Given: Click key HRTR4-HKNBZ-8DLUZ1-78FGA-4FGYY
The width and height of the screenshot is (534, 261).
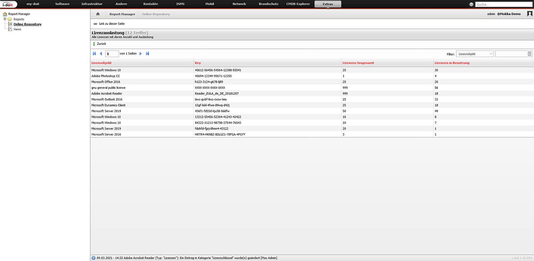Looking at the screenshot, I should pos(220,134).
